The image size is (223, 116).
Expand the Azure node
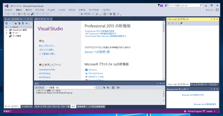pyautogui.click(x=6, y=27)
